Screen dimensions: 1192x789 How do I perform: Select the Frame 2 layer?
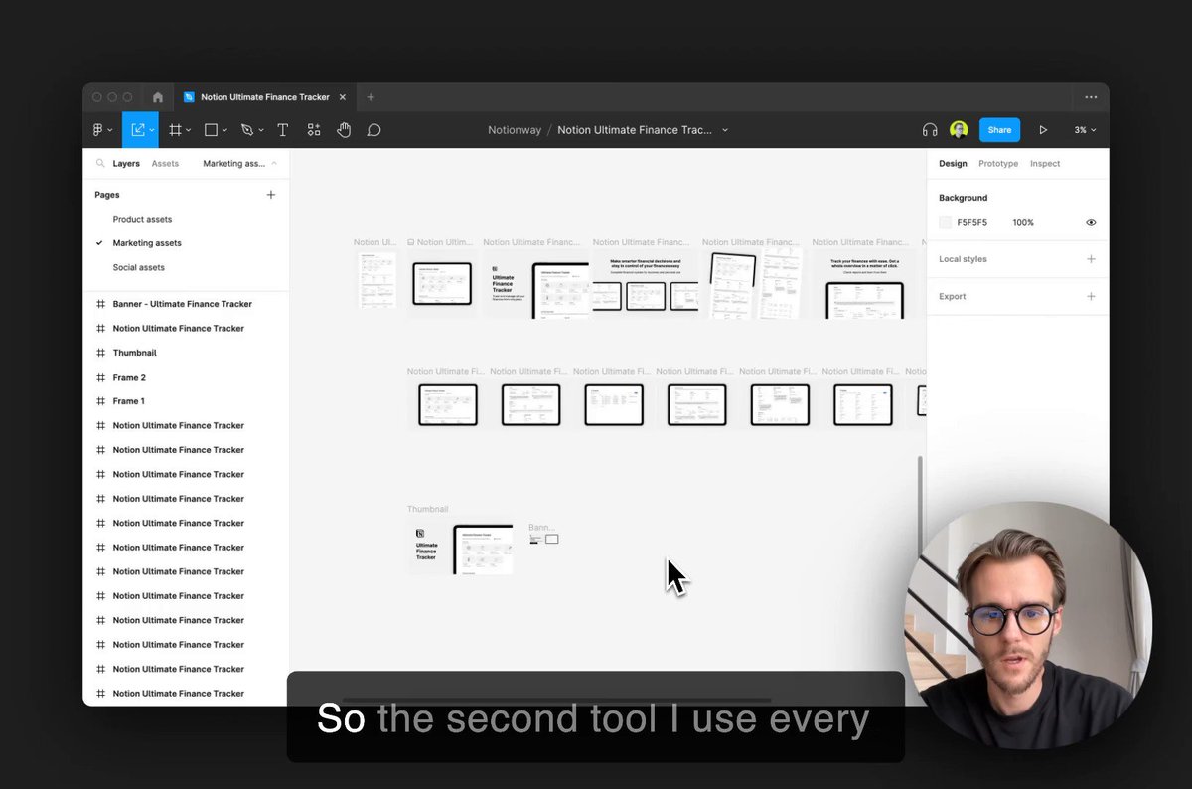click(x=129, y=378)
